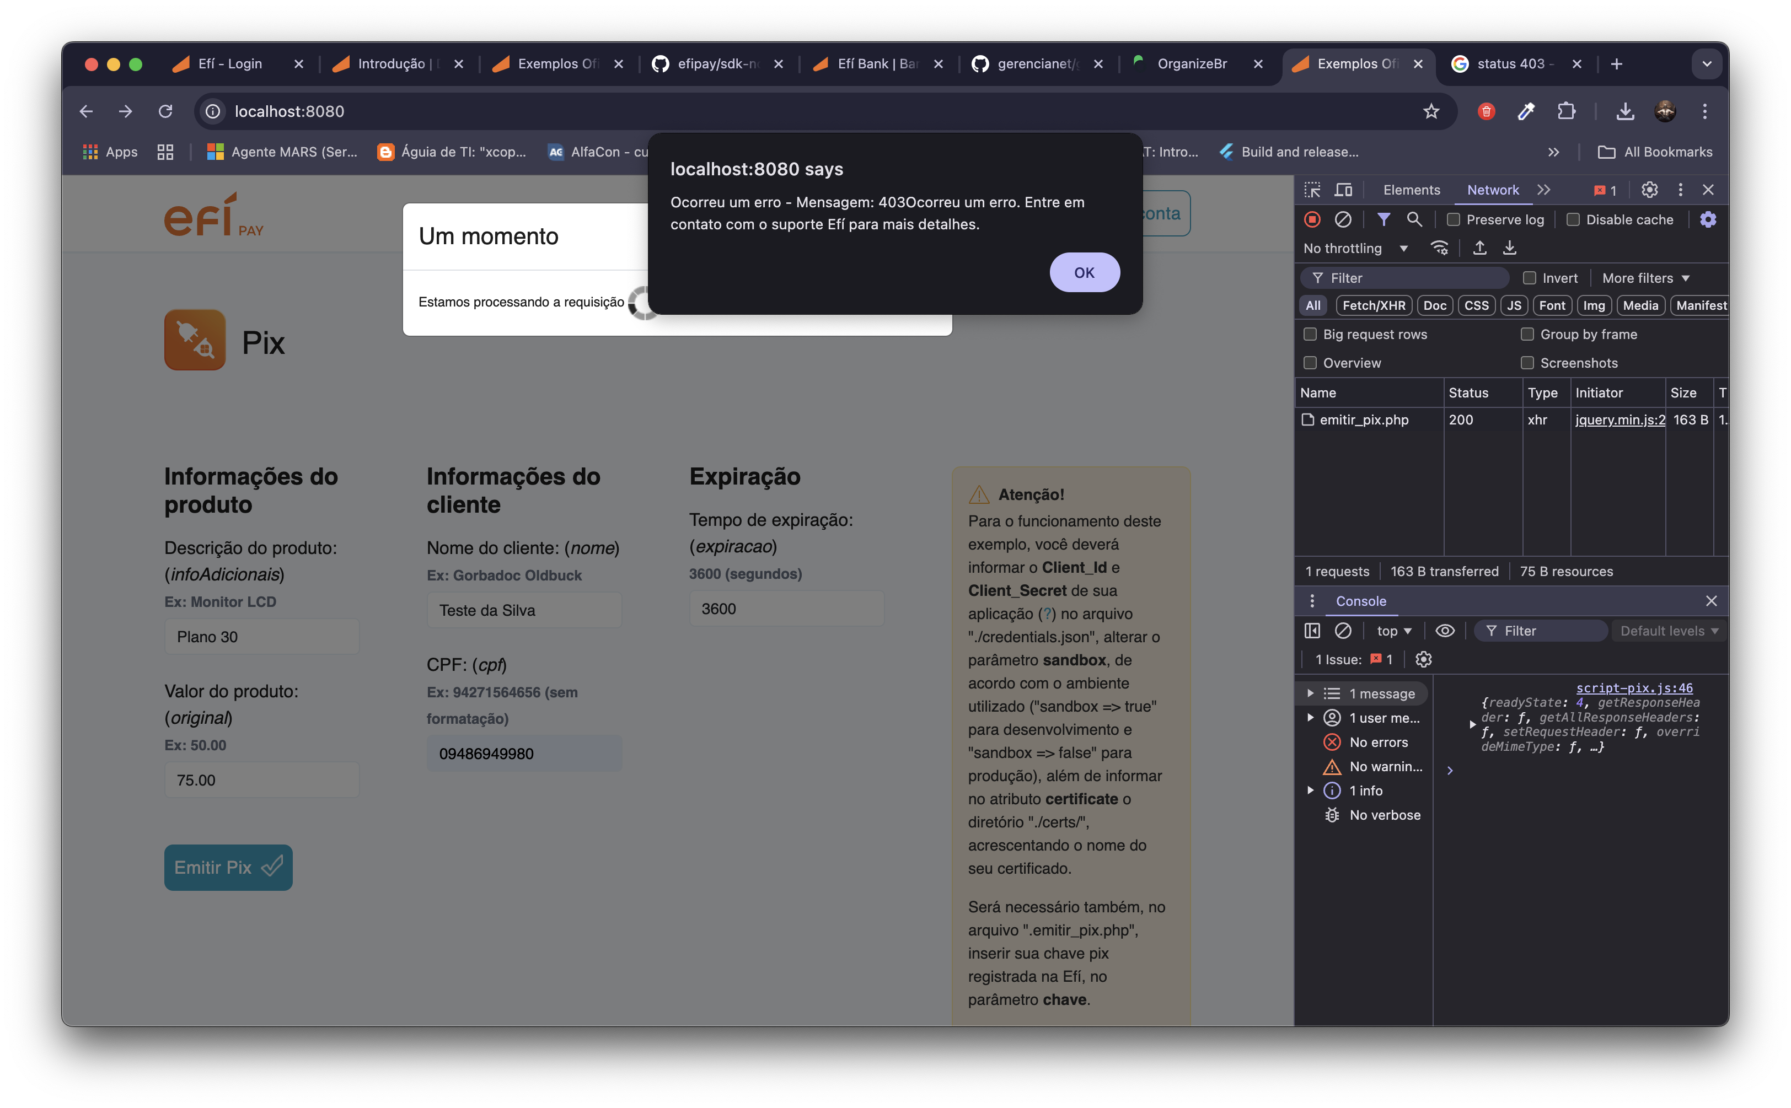Click the browser forward arrow
This screenshot has width=1791, height=1108.
pyautogui.click(x=126, y=111)
